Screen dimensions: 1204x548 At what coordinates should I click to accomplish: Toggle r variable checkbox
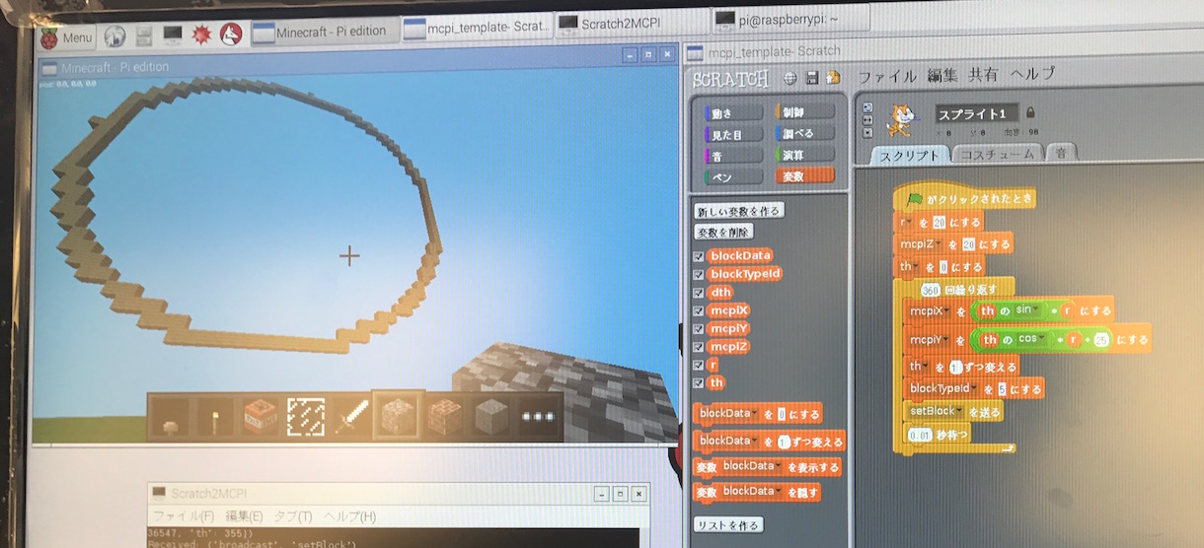(699, 364)
